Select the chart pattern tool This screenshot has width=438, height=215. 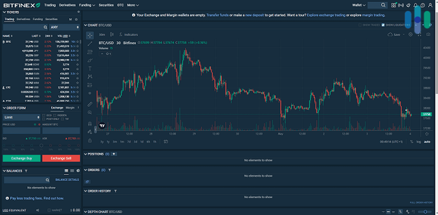click(90, 77)
